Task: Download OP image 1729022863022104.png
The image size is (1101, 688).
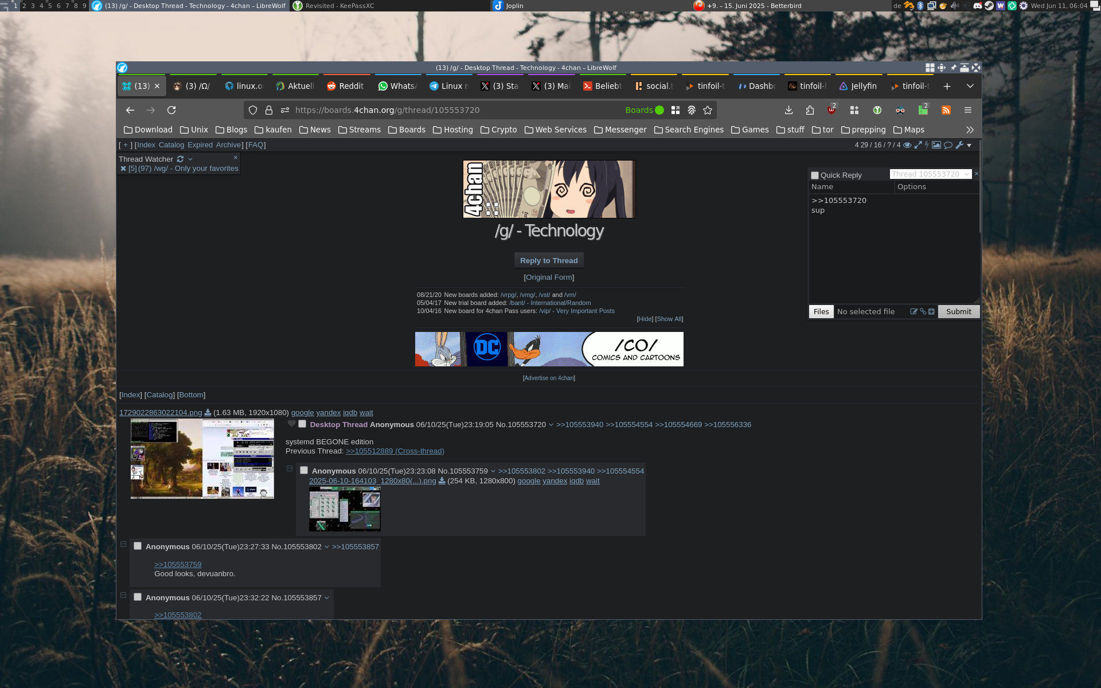Action: pyautogui.click(x=208, y=413)
